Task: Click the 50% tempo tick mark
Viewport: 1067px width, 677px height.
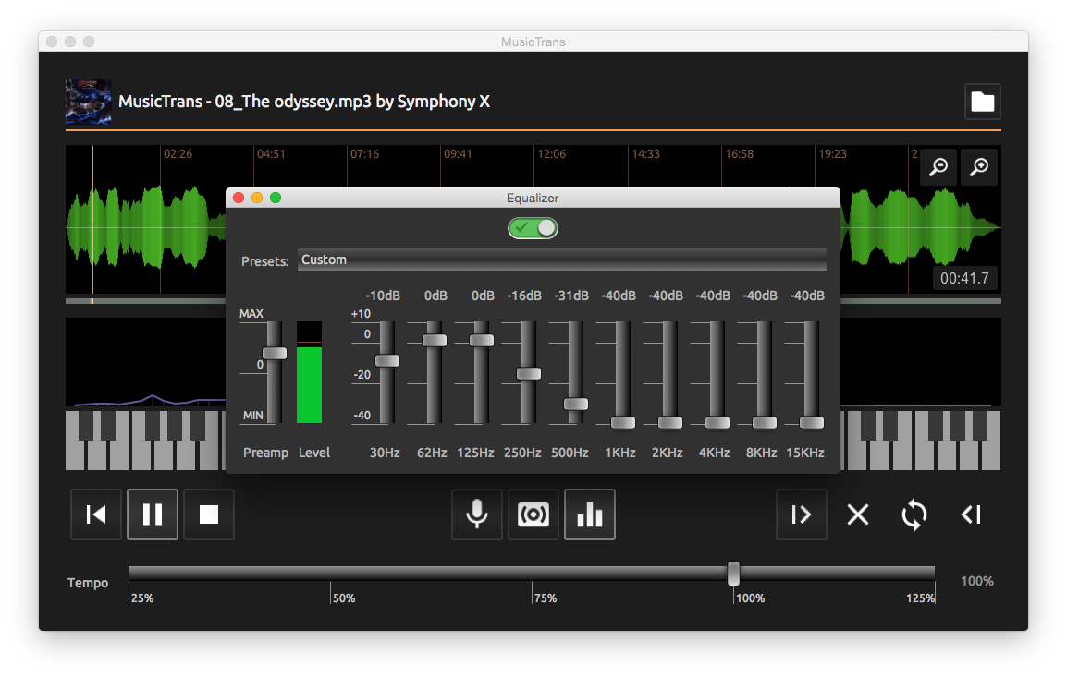Action: (331, 593)
